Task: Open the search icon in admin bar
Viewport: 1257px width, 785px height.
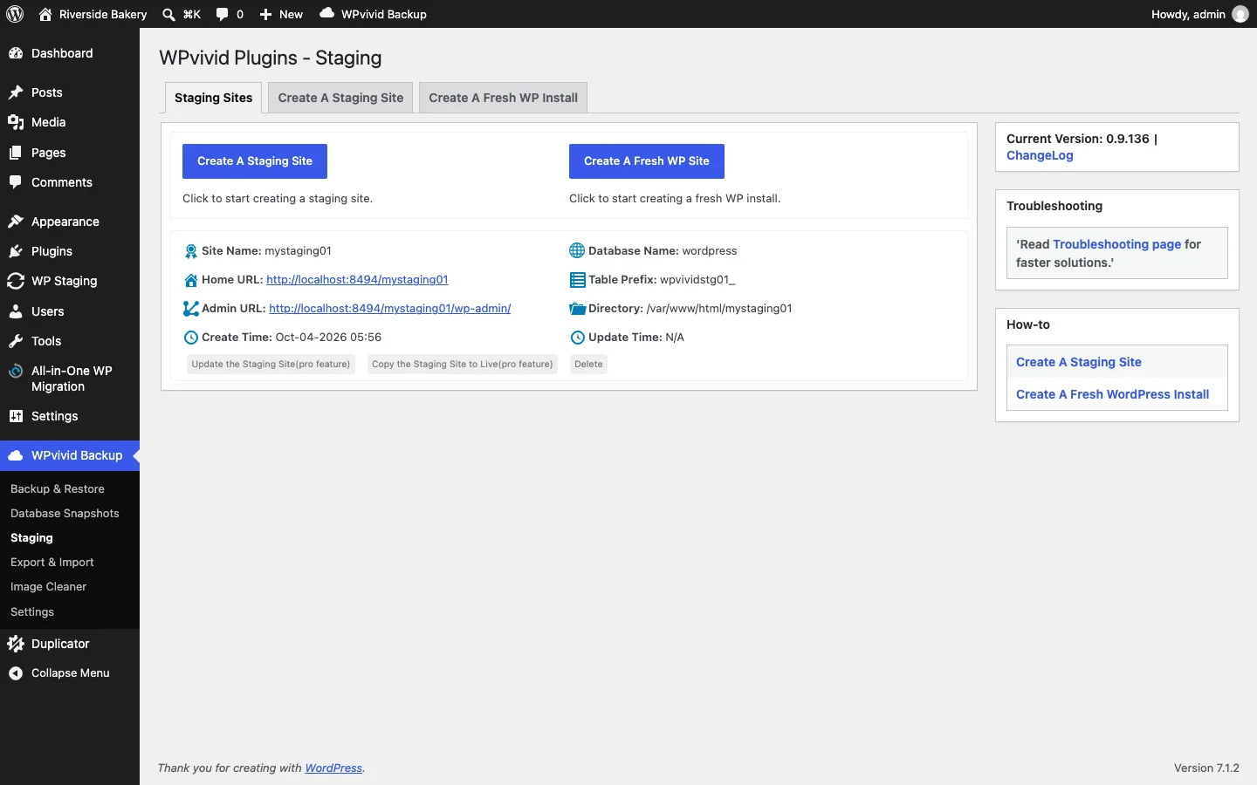Action: pos(168,14)
